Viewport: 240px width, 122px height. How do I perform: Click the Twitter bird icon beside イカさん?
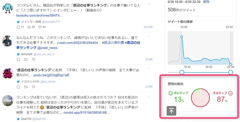[18, 82]
